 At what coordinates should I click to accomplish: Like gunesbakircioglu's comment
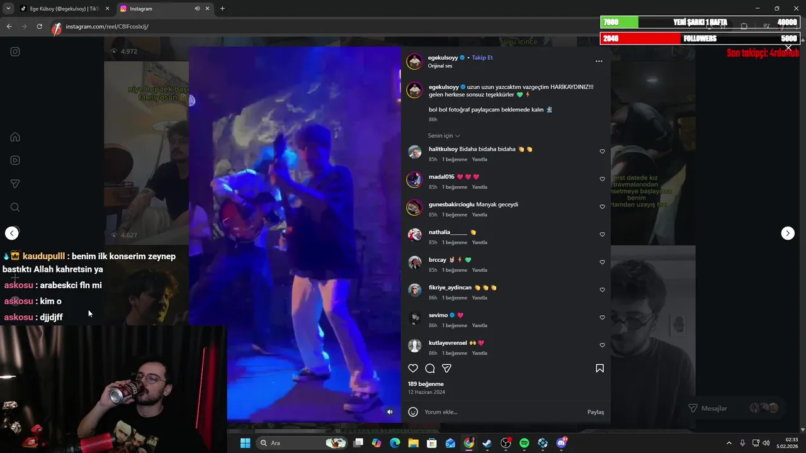point(602,207)
